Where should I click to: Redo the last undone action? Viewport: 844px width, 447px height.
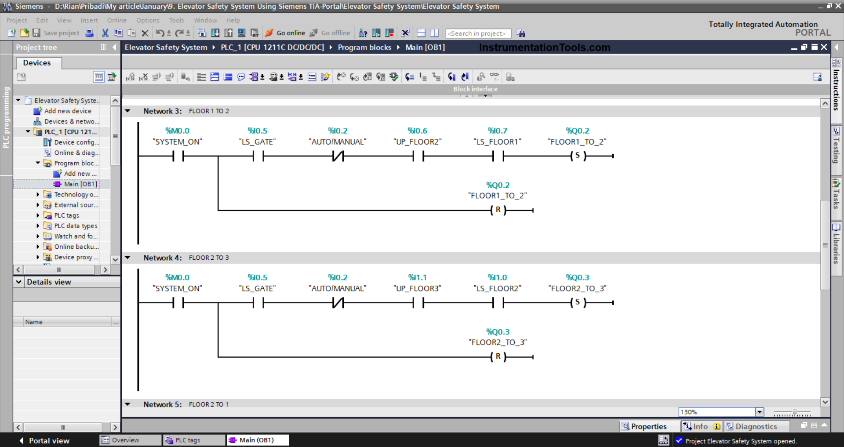179,33
